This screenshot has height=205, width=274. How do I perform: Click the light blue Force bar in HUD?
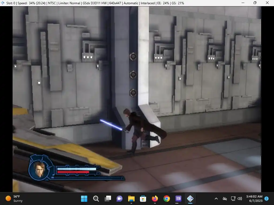(77, 169)
